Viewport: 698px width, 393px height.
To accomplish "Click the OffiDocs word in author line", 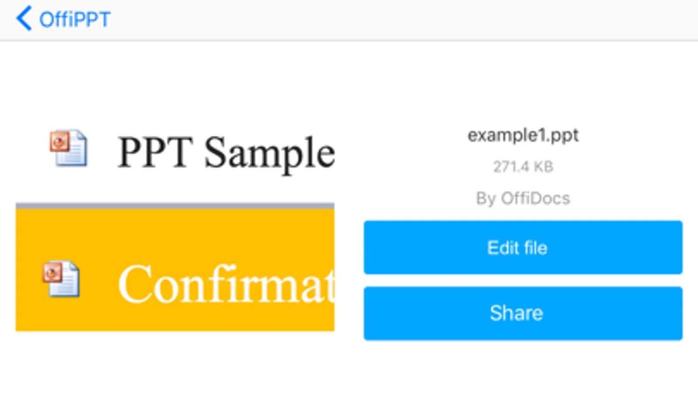I will click(x=535, y=199).
